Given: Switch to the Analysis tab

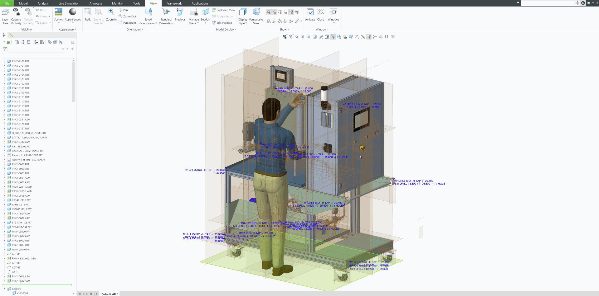Looking at the screenshot, I should pyautogui.click(x=43, y=3).
